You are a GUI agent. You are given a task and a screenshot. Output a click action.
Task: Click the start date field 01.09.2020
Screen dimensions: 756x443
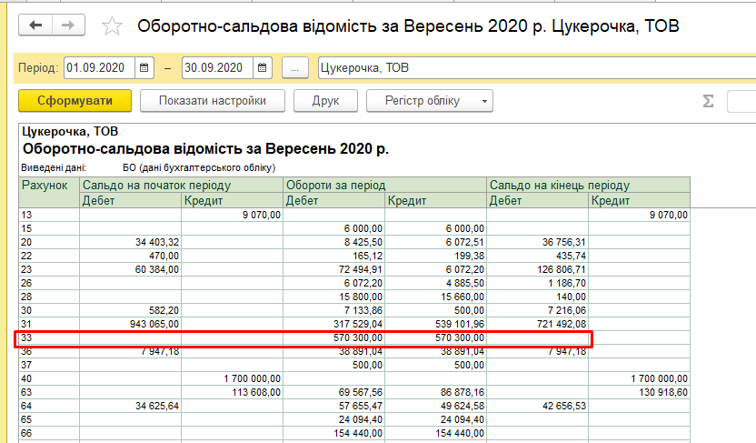[98, 67]
